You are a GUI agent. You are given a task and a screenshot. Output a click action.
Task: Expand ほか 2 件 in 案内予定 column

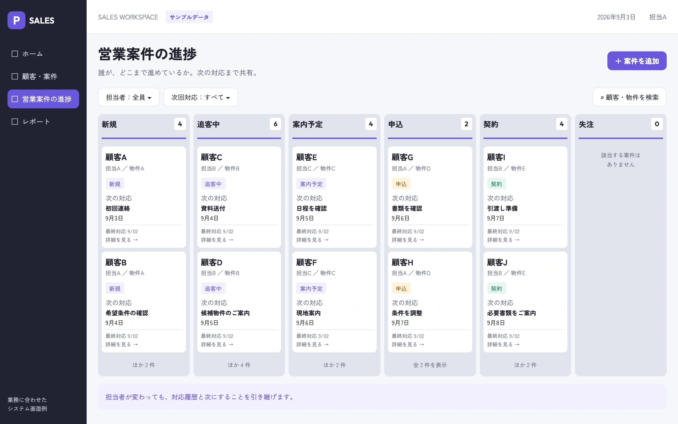tap(335, 365)
